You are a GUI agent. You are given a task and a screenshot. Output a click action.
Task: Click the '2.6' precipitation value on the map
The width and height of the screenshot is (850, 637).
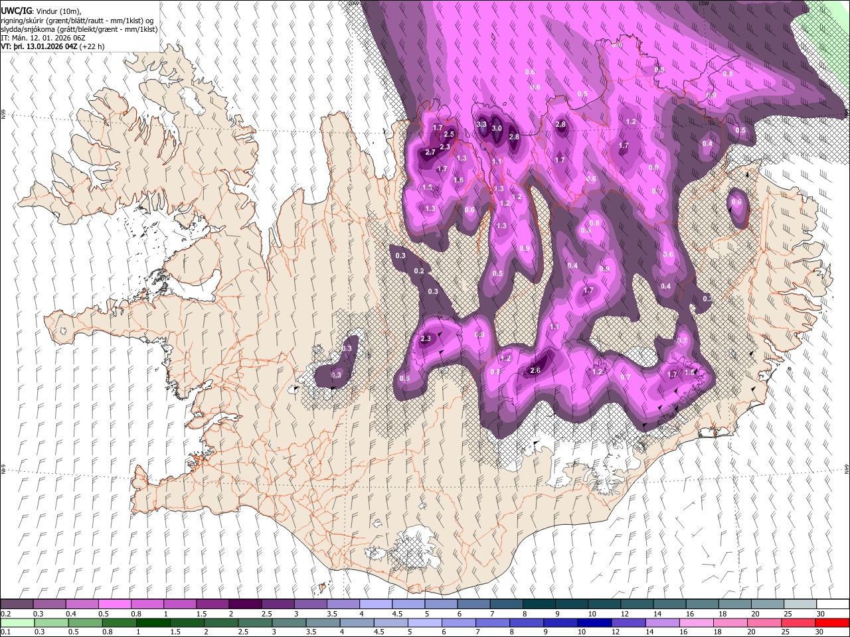tap(535, 371)
